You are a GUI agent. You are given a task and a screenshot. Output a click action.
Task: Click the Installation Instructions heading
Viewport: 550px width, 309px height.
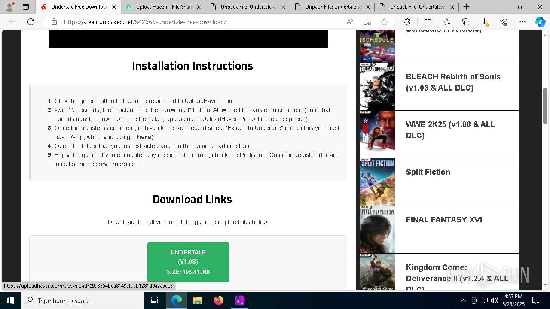[x=192, y=66]
